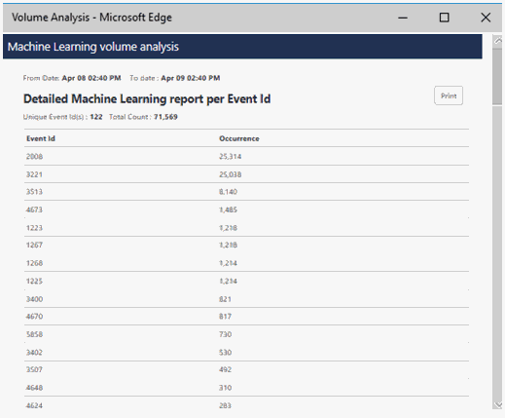Click occurrence value 530
Viewport: 505px width, 418px height.
coord(225,352)
